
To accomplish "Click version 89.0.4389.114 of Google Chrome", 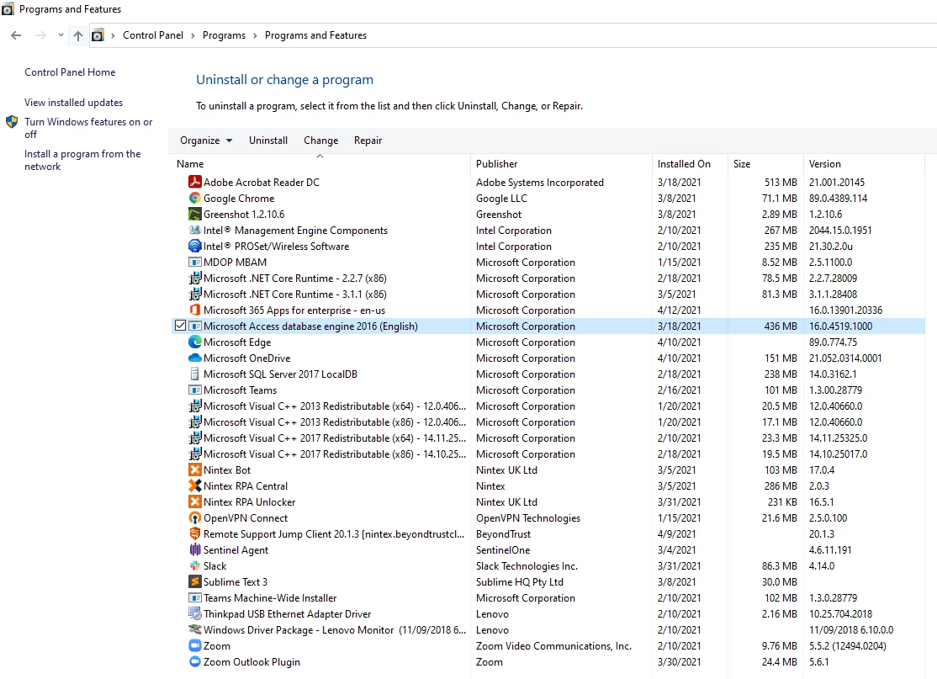I will (838, 198).
